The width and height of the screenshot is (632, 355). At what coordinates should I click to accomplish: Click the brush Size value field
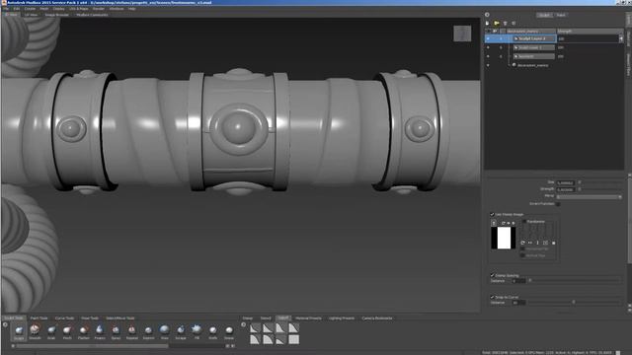point(565,182)
